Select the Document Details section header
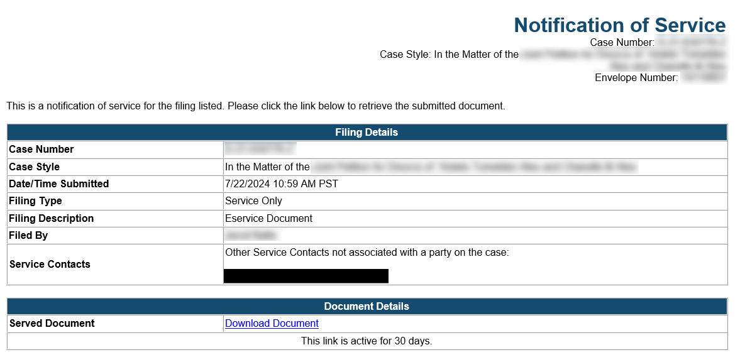Screen dimensions: 740x362 click(x=367, y=307)
